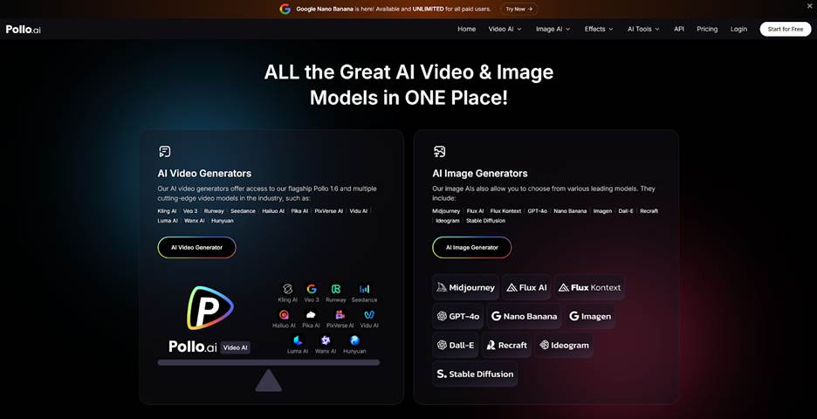Open the AI Image Generator button

472,248
